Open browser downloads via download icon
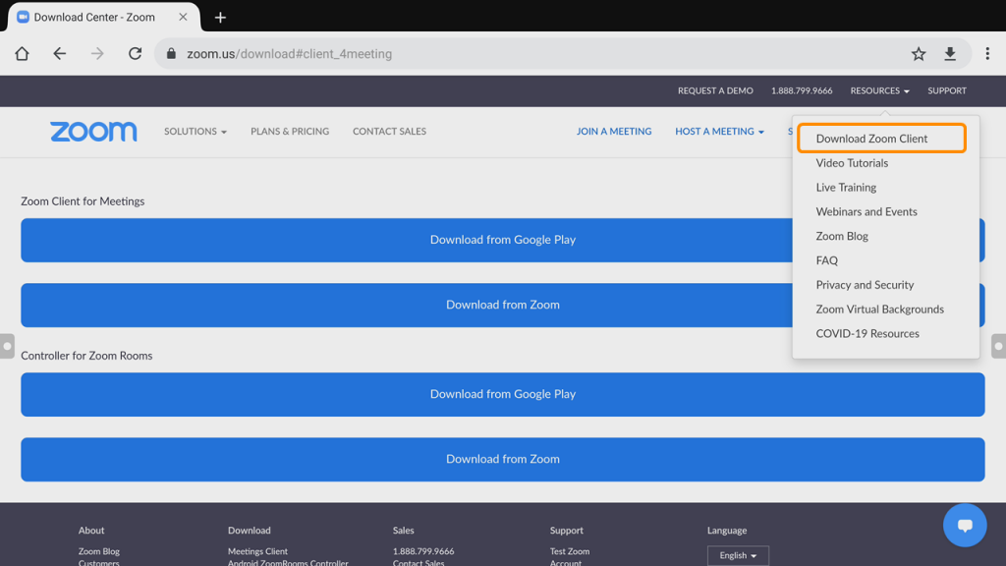The height and width of the screenshot is (566, 1006). pyautogui.click(x=950, y=54)
